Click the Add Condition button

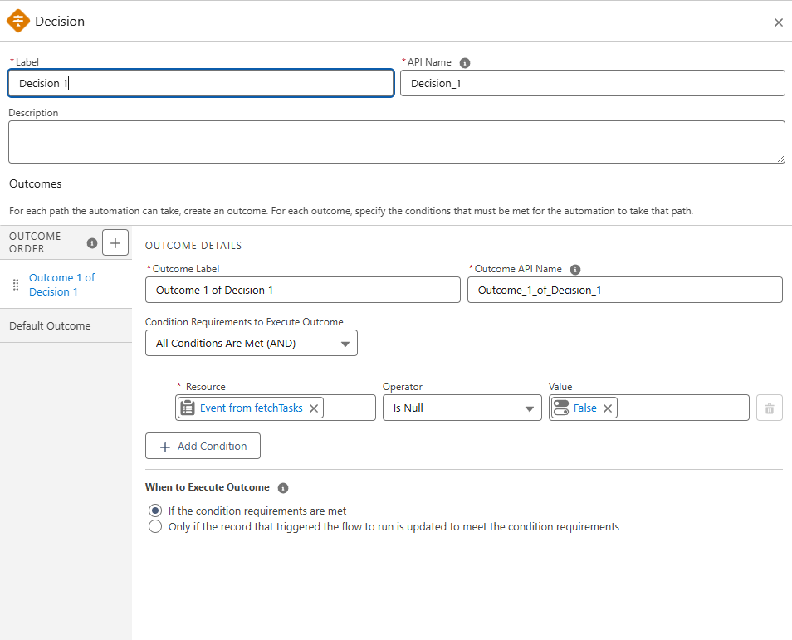(203, 446)
